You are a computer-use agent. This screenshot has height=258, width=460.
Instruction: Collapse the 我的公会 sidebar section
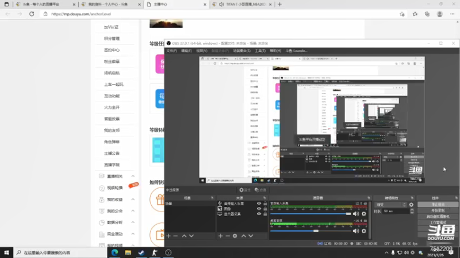(x=133, y=211)
